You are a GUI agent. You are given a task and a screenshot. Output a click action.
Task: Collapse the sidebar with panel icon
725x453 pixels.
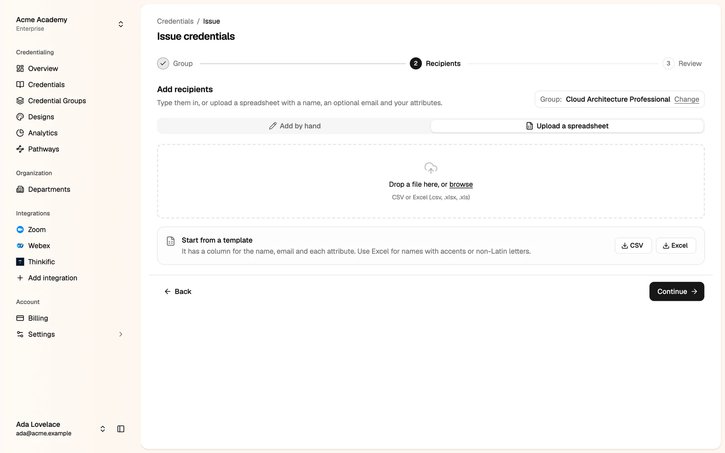[121, 429]
